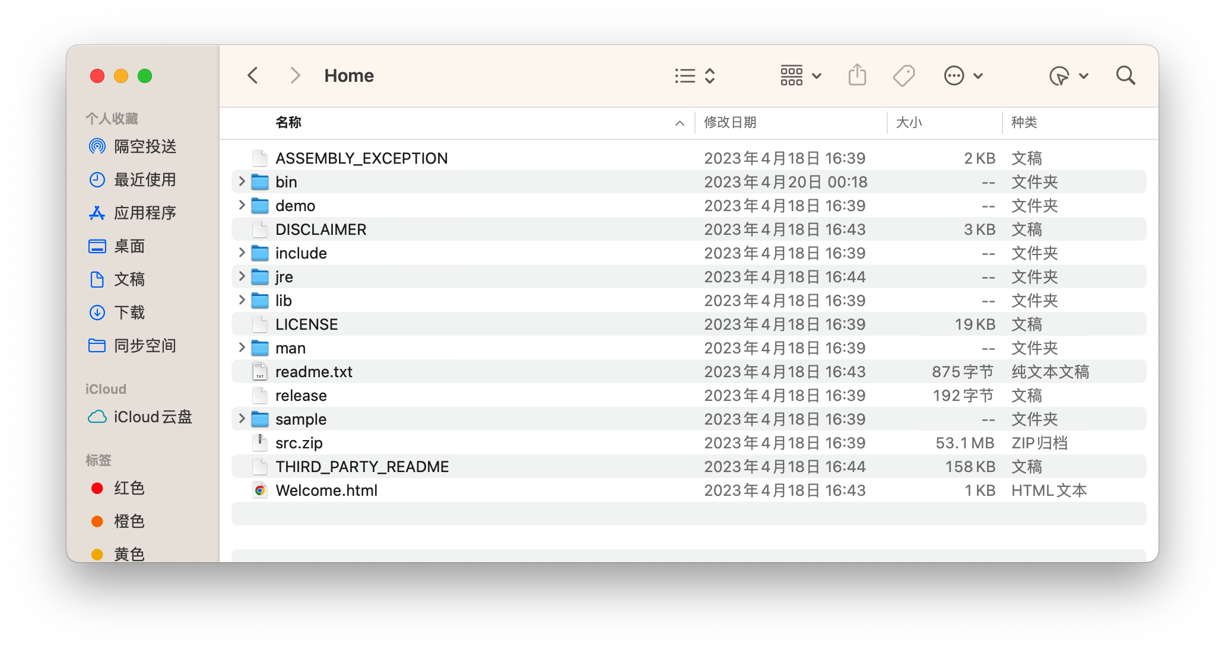
Task: Open 应用程序 in the sidebar
Action: pyautogui.click(x=132, y=213)
